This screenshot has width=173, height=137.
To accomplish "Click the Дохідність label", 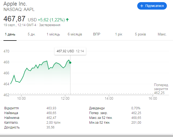I will pyautogui.click(x=12, y=127).
